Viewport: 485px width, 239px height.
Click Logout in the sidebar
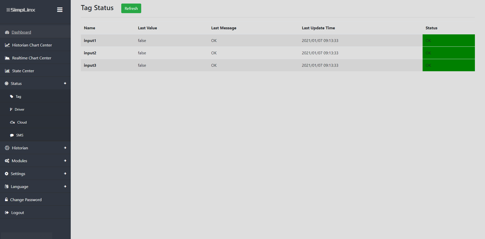(x=18, y=212)
